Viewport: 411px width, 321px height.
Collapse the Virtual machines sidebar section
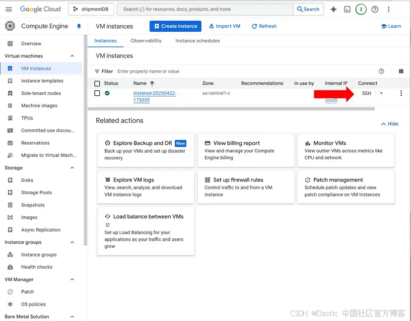72,56
